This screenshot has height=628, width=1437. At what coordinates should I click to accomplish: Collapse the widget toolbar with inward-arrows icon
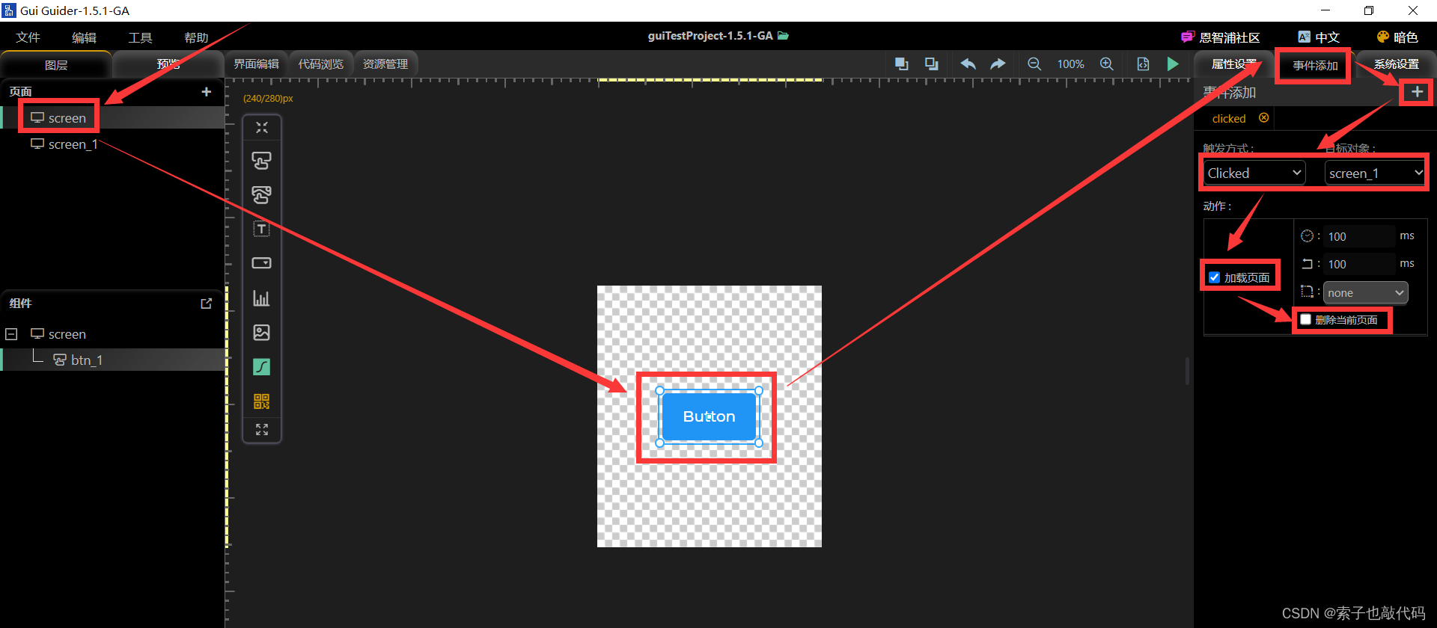click(x=262, y=128)
